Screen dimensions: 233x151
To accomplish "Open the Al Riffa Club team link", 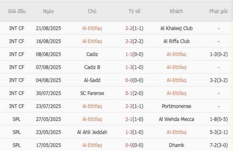I will (x=176, y=41).
